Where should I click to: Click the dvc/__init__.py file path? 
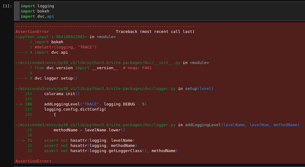(98, 62)
